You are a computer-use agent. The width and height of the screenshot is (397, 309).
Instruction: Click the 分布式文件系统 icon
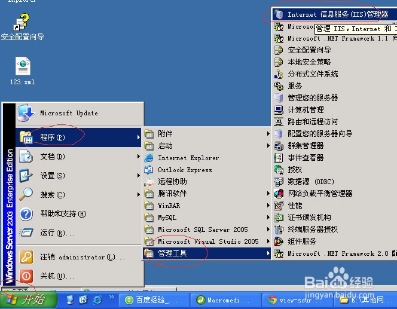(x=279, y=74)
